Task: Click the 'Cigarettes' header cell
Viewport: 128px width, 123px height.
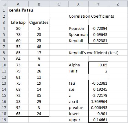Action: click(x=39, y=22)
